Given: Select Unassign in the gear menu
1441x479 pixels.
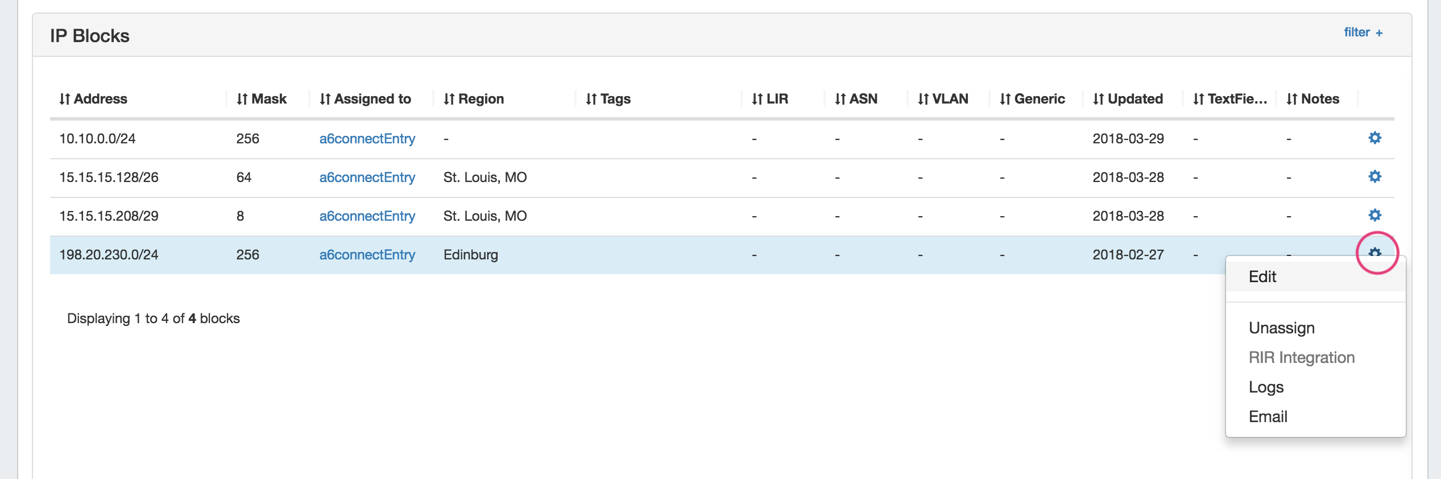Looking at the screenshot, I should tap(1282, 328).
